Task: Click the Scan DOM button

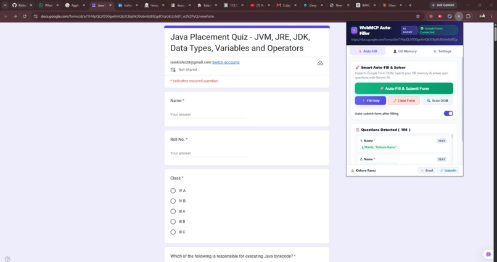Action: coord(437,100)
